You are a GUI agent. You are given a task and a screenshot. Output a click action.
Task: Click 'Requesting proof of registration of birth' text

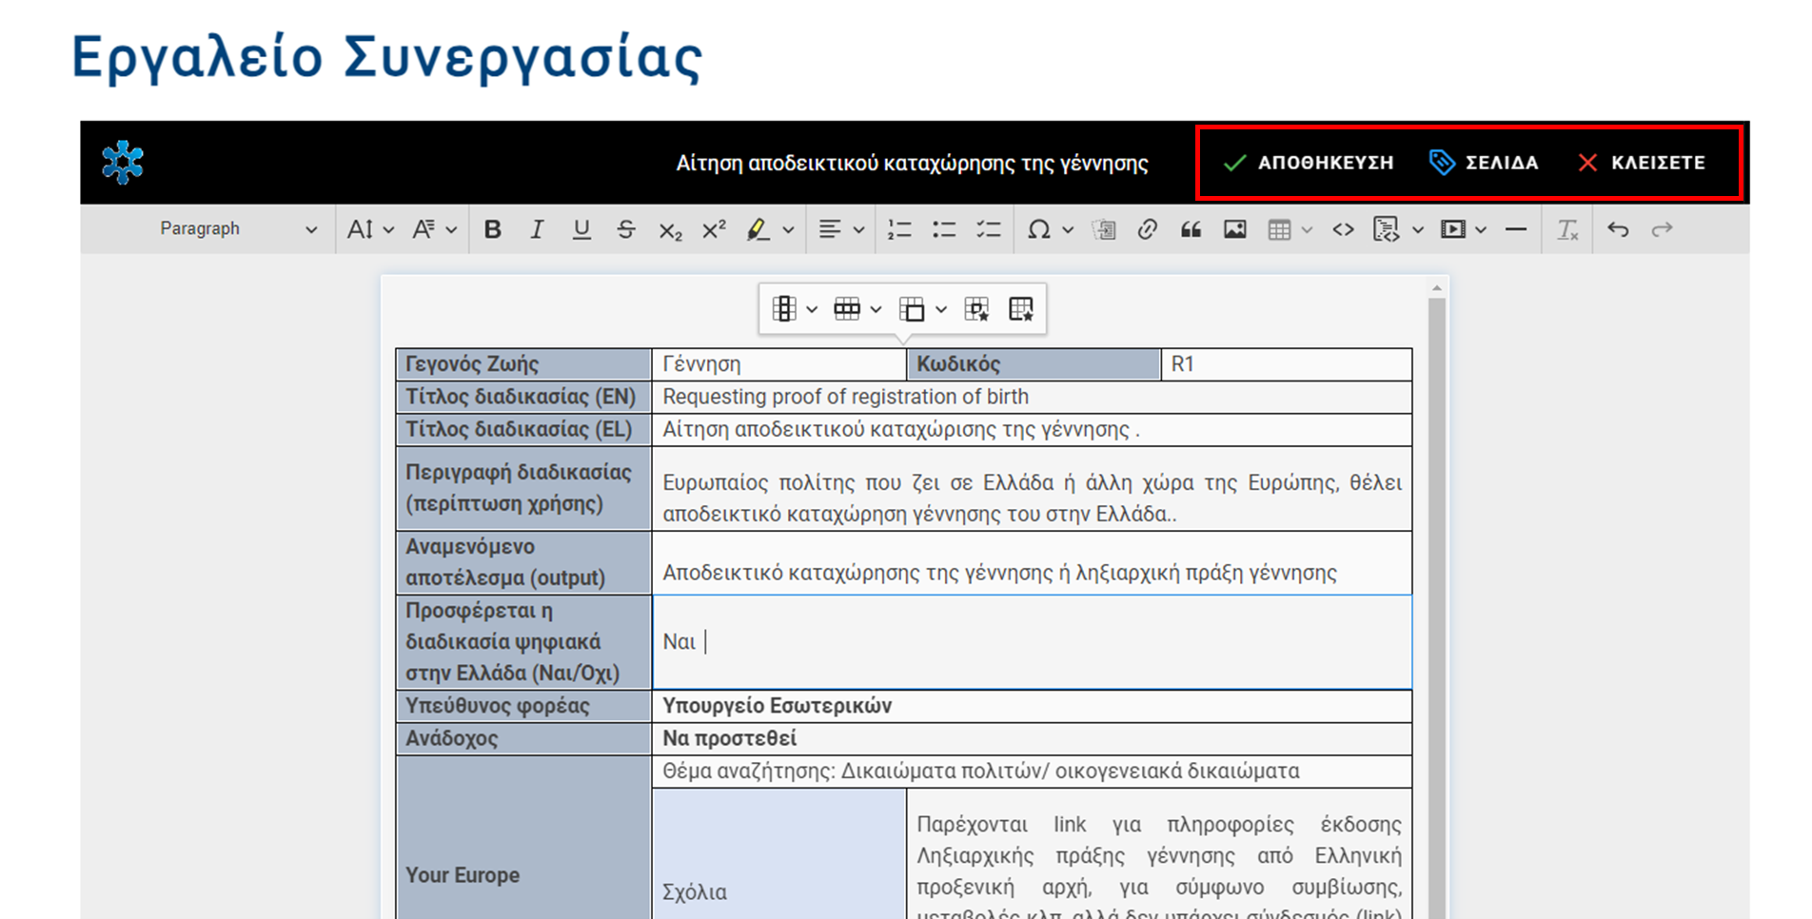point(845,397)
